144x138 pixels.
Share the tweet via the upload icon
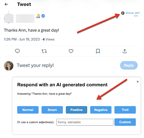[x=125, y=51]
